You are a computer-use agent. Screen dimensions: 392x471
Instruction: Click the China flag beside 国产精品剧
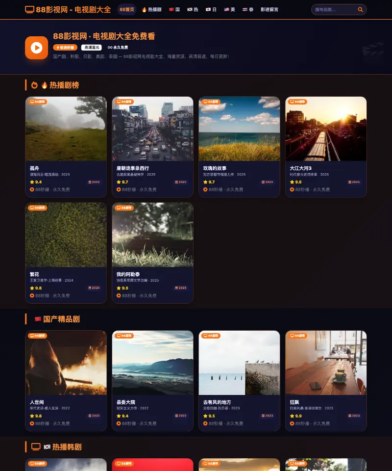pos(38,319)
